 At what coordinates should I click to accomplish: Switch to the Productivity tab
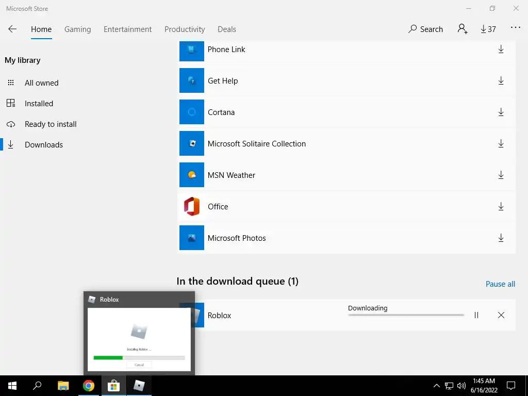(x=185, y=29)
